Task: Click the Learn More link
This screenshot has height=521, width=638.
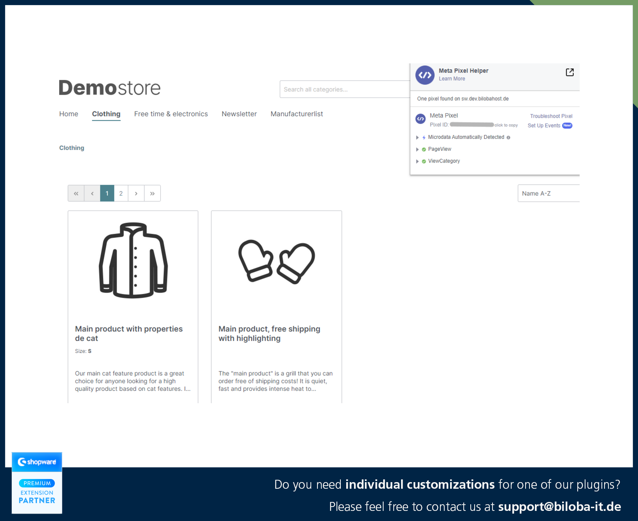Action: 452,79
